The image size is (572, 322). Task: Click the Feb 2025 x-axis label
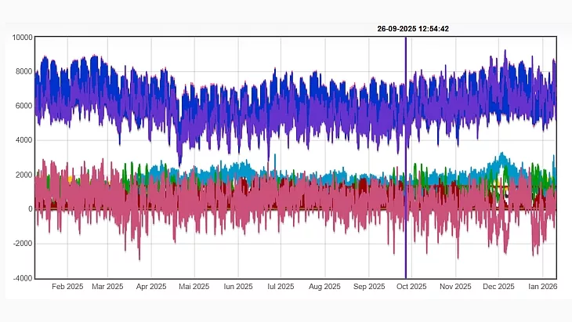pos(67,287)
